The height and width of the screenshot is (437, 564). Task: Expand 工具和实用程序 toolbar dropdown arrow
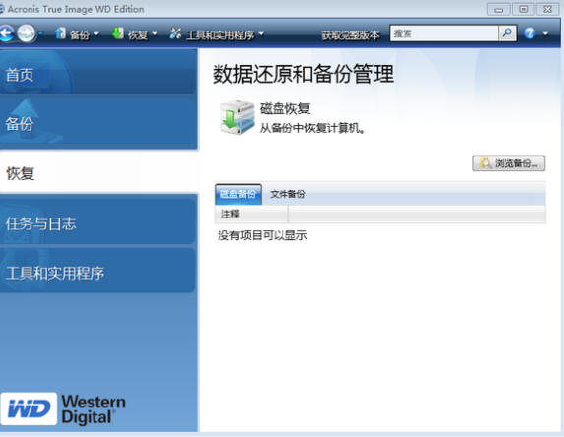coord(261,34)
